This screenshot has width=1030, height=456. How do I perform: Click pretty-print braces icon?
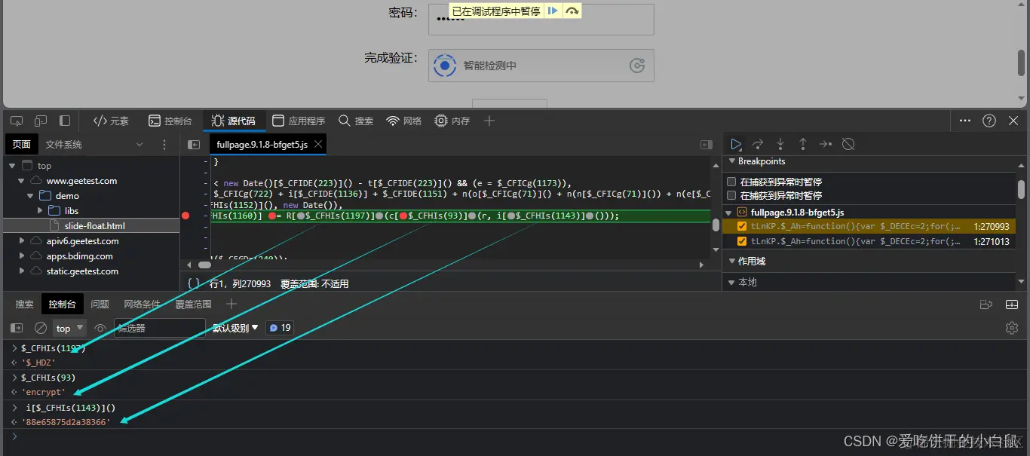click(x=194, y=283)
